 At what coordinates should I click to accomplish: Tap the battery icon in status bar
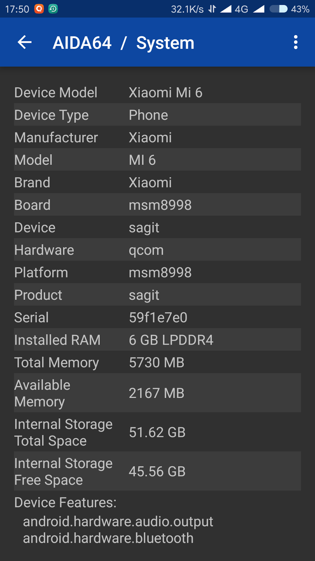278,9
